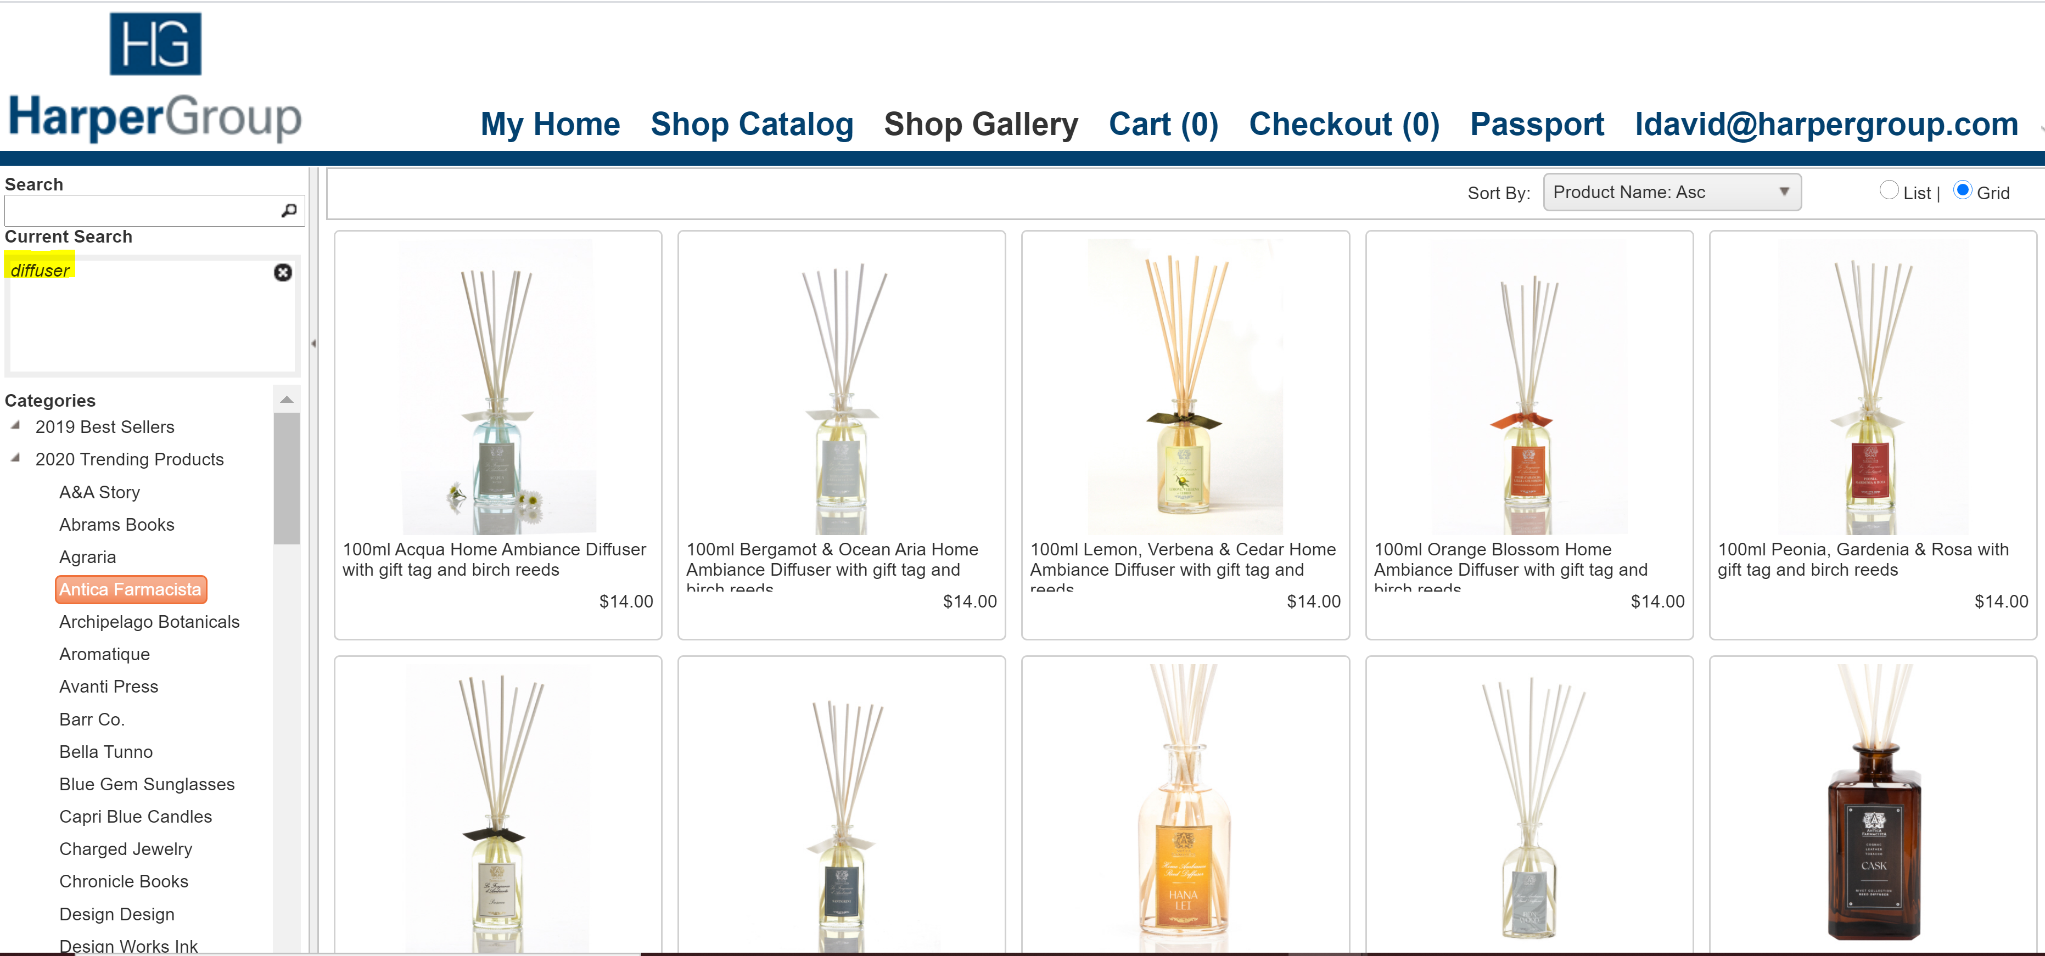Screen dimensions: 2045x956
Task: Click the search magnifier icon
Action: click(289, 210)
